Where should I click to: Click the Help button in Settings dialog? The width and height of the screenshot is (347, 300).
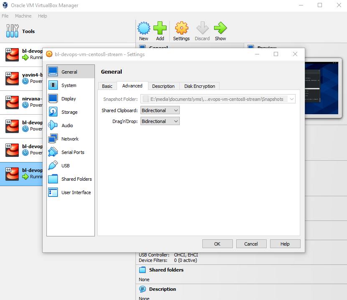pos(285,244)
